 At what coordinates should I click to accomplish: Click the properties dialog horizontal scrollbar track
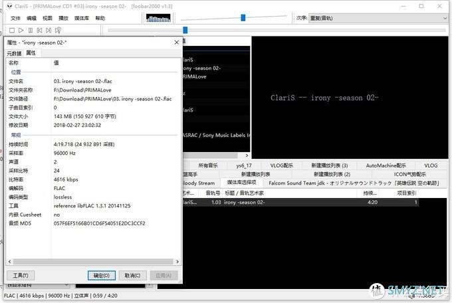tap(93, 262)
